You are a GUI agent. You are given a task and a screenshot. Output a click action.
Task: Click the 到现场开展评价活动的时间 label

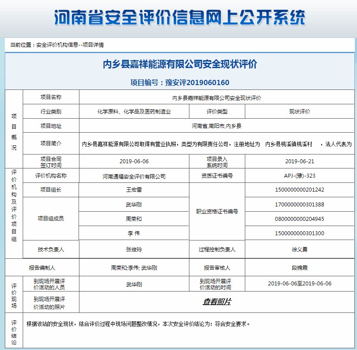pos(216,284)
